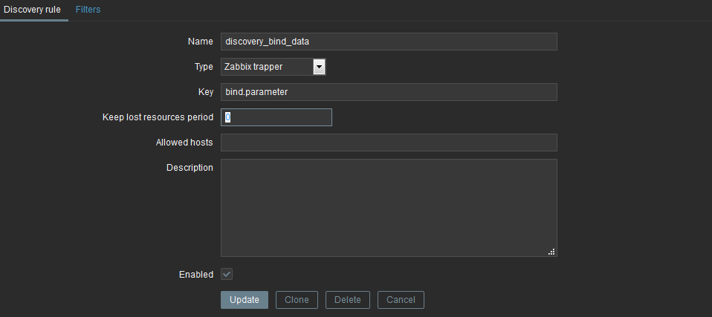Focus the Name field containing discovery_bind_data
The height and width of the screenshot is (317, 712).
tap(389, 42)
